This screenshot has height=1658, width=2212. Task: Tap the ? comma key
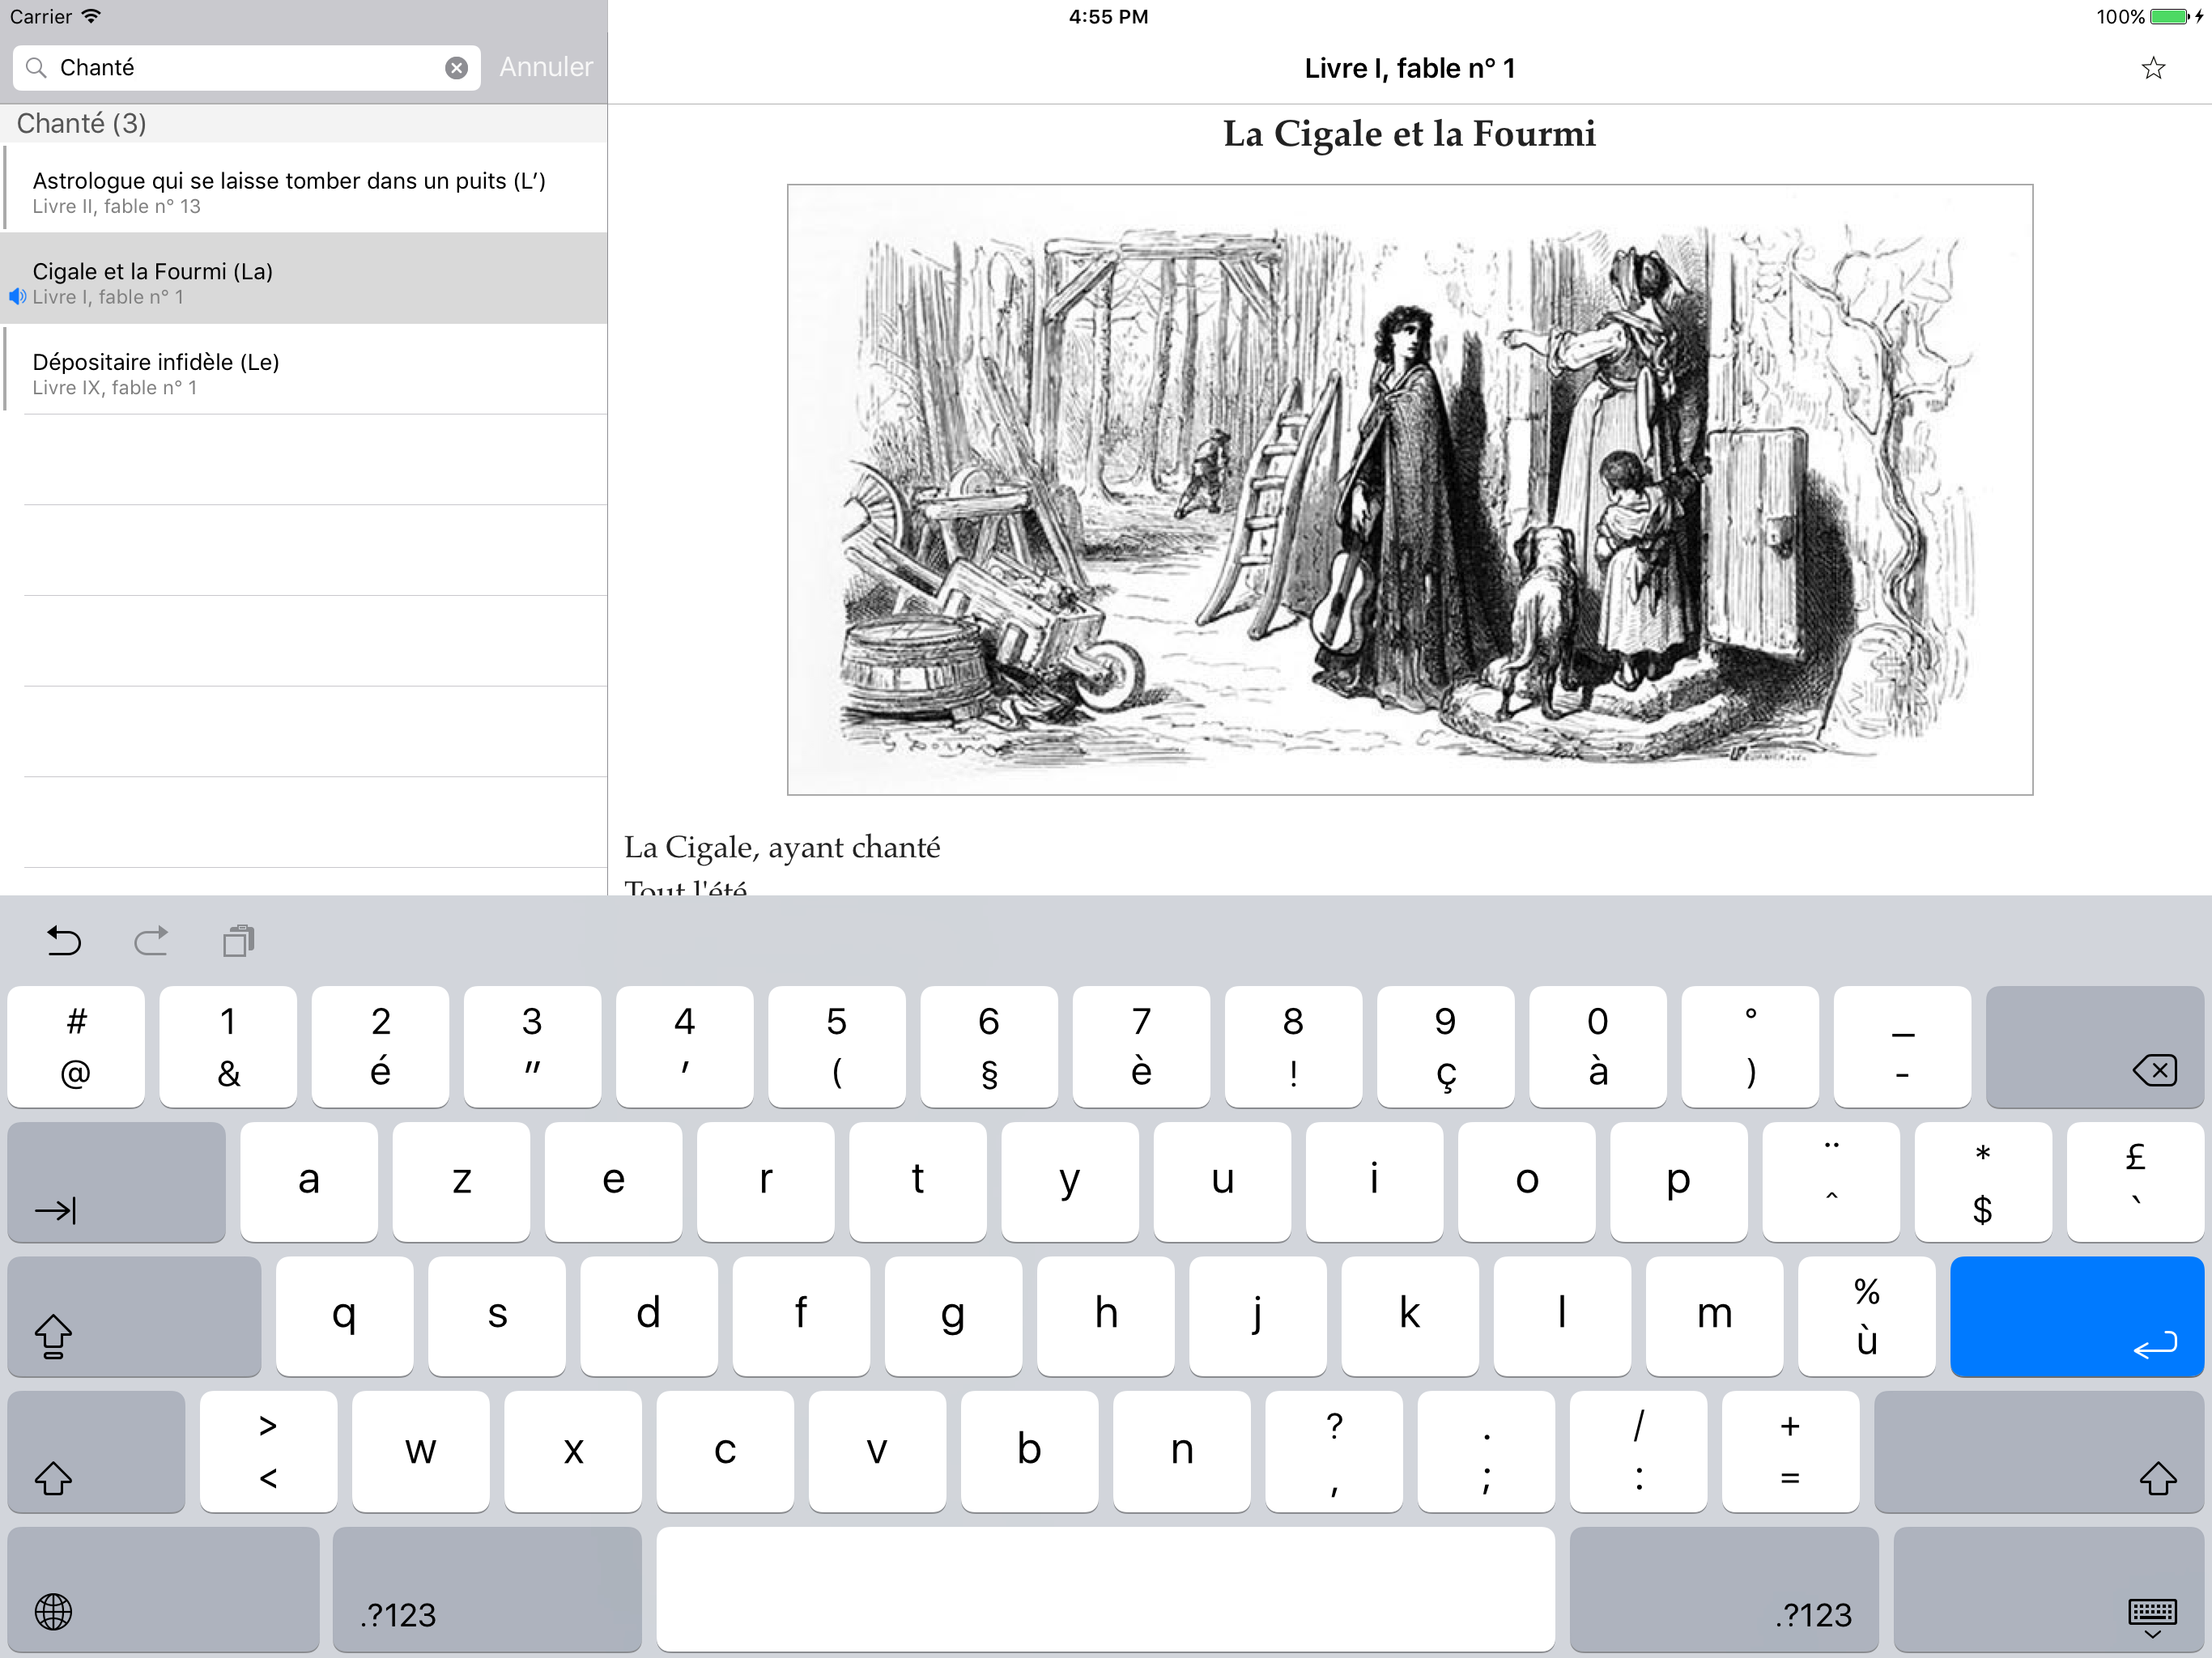click(1334, 1451)
